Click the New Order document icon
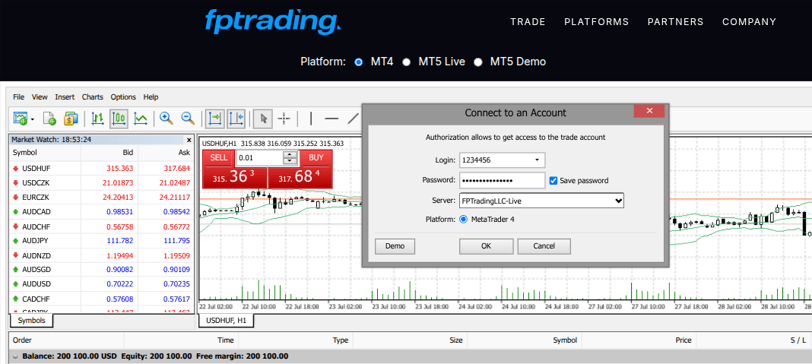 coord(49,119)
